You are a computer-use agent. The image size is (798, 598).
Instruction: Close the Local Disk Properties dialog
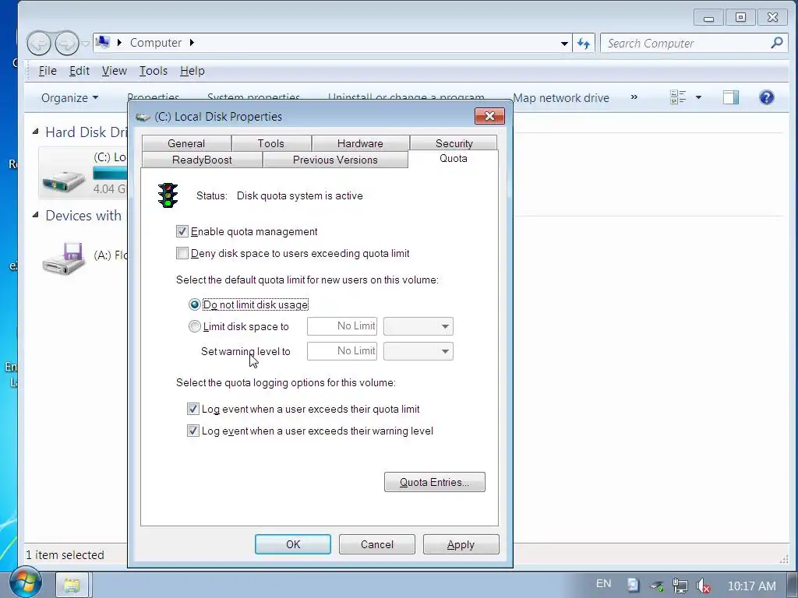click(x=489, y=117)
